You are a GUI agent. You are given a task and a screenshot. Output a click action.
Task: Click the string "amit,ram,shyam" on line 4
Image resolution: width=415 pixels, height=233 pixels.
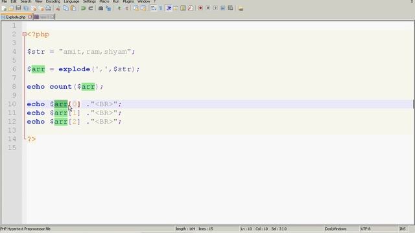tap(95, 52)
